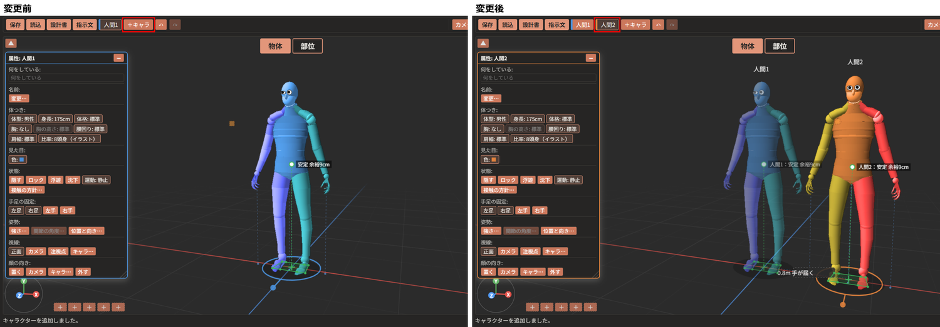Click the 位置と向き… button in the 変更前 panel
This screenshot has height=327, width=940.
[86, 231]
